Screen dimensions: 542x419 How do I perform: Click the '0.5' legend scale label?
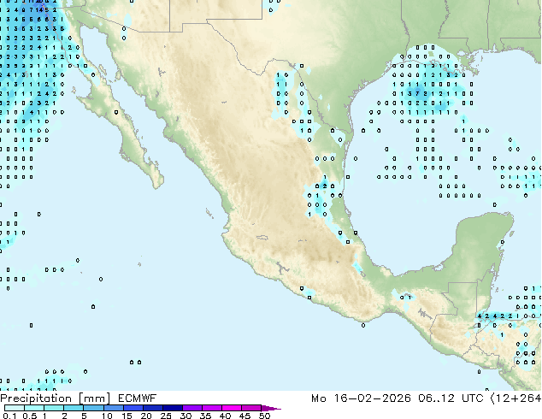(x=30, y=416)
